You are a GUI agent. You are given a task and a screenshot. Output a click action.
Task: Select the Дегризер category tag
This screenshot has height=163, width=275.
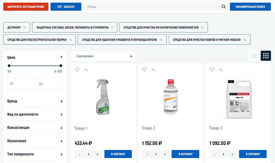pos(16,28)
